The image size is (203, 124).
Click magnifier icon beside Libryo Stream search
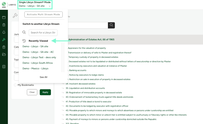pyautogui.click(x=24, y=32)
